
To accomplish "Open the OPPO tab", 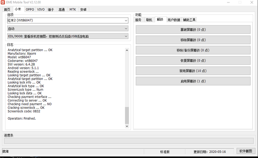I will [30, 10].
